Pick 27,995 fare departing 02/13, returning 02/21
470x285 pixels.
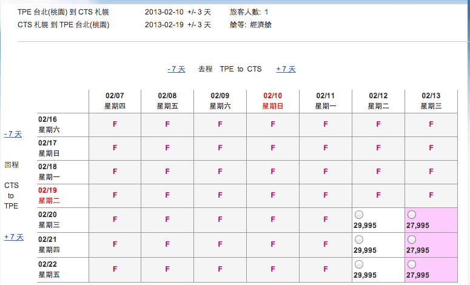click(412, 240)
